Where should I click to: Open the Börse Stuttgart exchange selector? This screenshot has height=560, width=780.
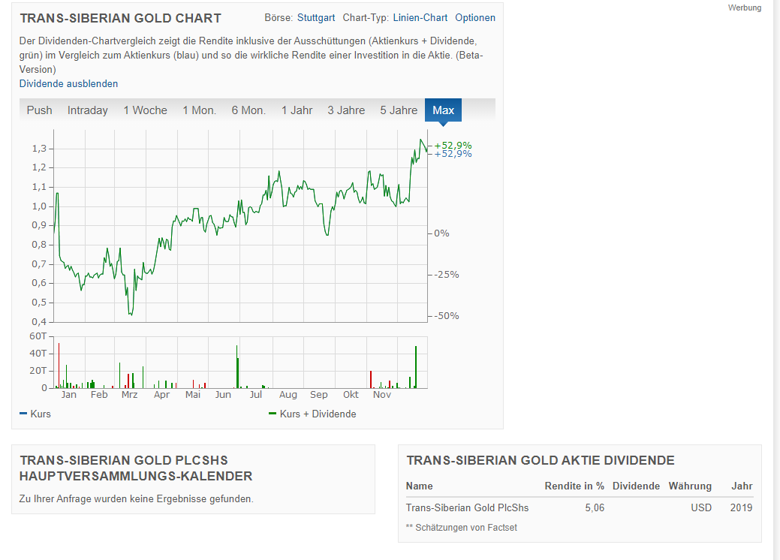(x=315, y=18)
